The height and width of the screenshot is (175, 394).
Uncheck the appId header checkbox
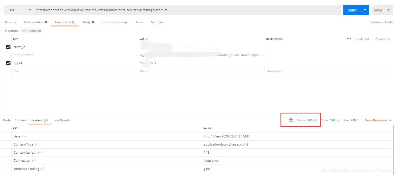(8, 63)
